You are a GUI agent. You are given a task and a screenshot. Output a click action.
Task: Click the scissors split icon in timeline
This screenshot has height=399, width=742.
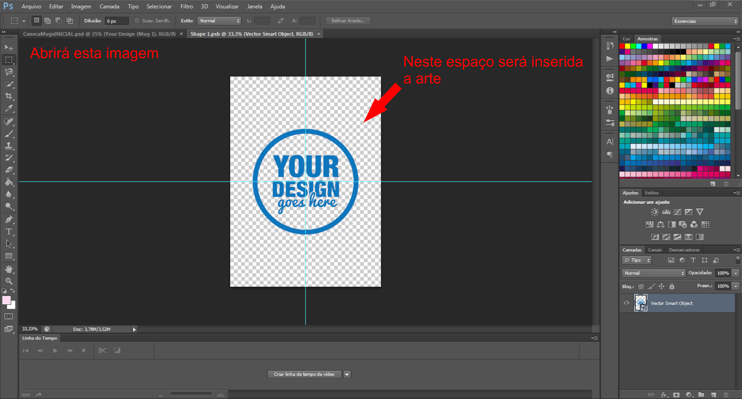tap(102, 351)
